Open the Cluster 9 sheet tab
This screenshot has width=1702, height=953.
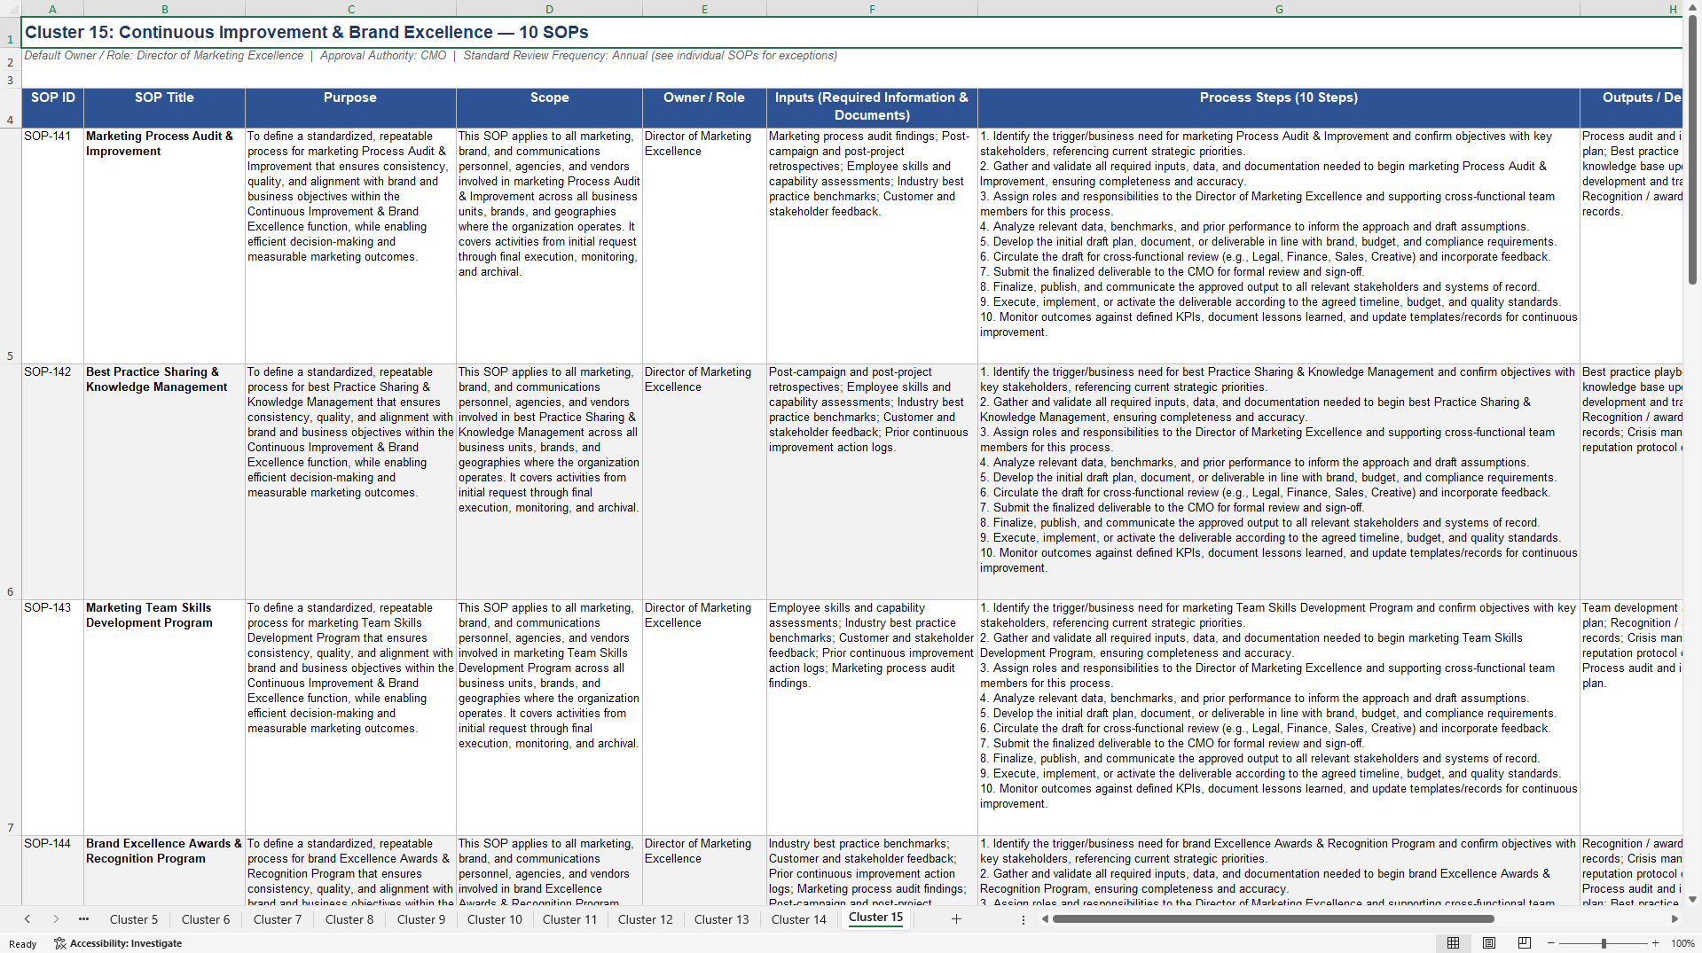pos(421,919)
